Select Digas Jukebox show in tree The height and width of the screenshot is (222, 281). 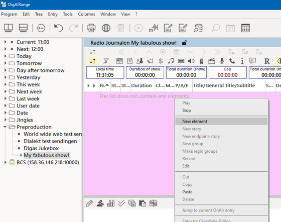[41, 148]
